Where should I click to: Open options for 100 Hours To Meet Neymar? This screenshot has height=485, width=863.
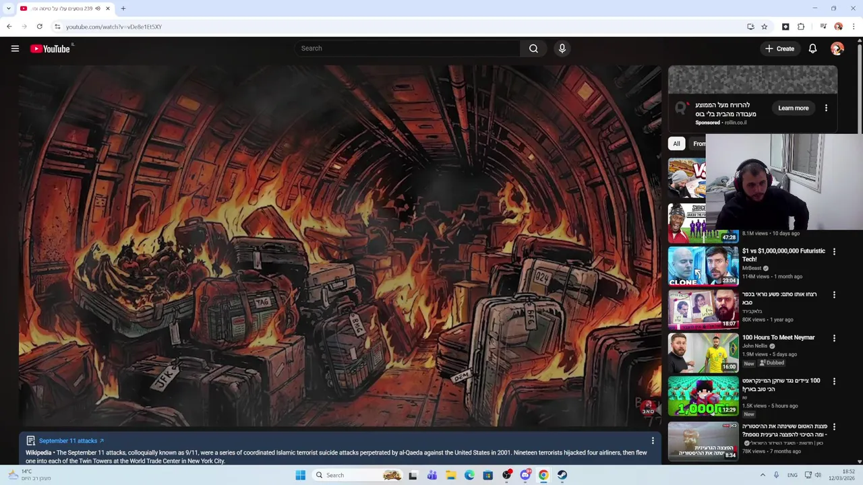pyautogui.click(x=834, y=338)
